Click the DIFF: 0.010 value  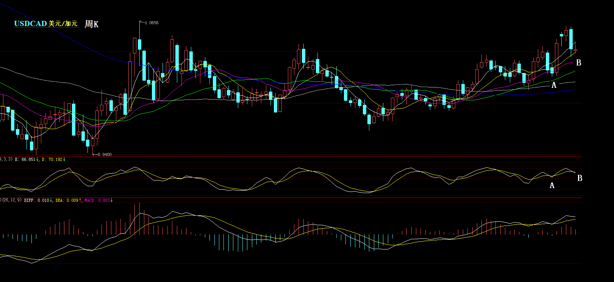click(37, 200)
